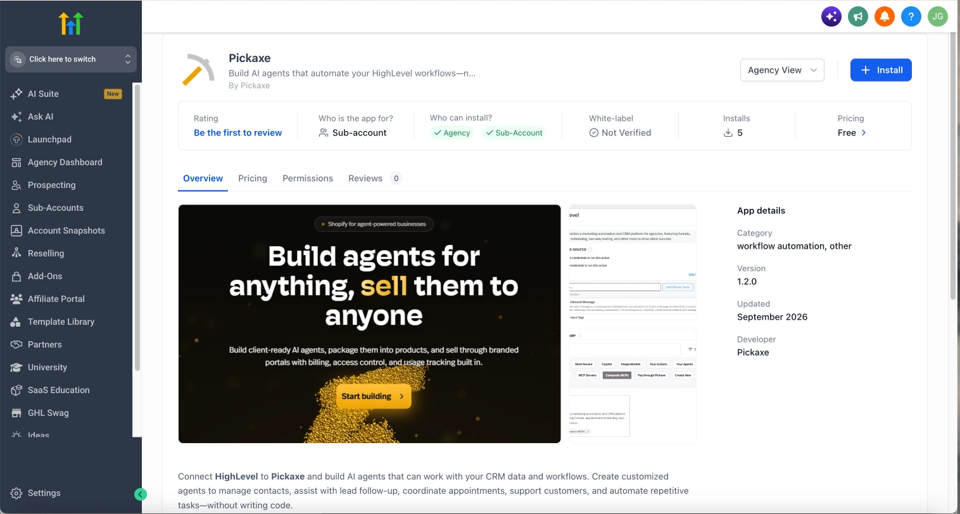Click the page vertical scrollbar
960x514 pixels.
(952, 166)
